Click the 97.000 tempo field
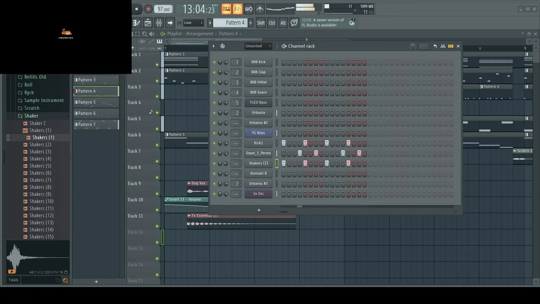The height and width of the screenshot is (304, 540). click(x=163, y=9)
